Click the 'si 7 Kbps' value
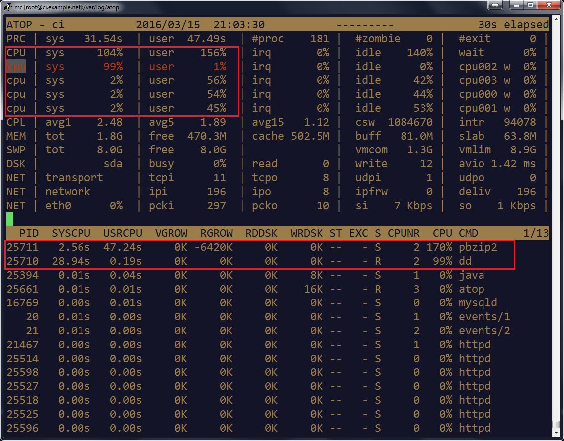 (x=394, y=206)
